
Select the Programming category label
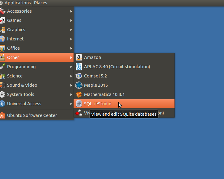point(21,67)
